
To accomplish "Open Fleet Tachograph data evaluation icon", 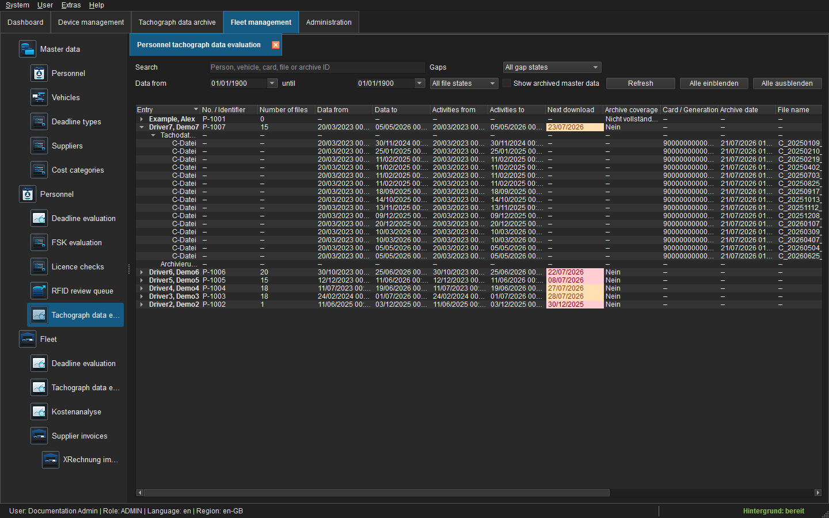I will (39, 387).
